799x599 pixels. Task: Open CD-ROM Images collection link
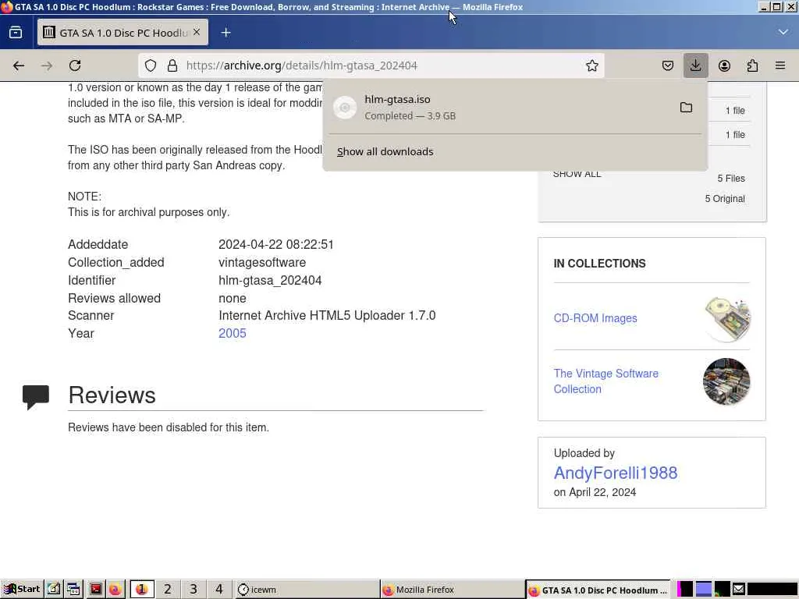(595, 318)
